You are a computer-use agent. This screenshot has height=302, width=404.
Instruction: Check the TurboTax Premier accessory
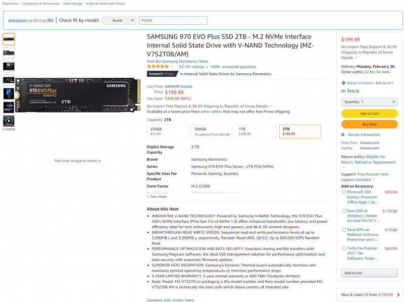point(344,248)
